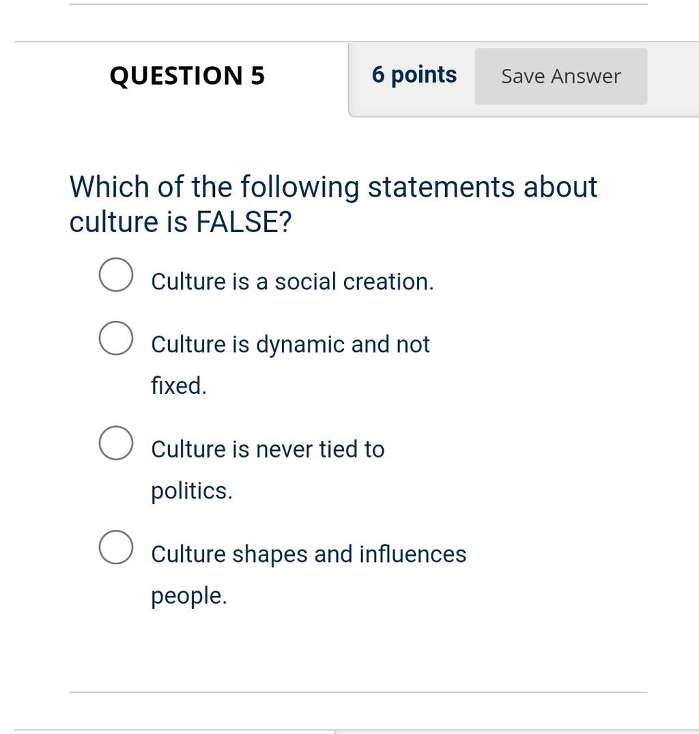Tick the last answer choice circle

(116, 547)
